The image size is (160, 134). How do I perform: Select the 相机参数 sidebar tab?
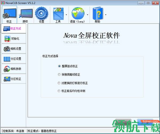coord(14,69)
